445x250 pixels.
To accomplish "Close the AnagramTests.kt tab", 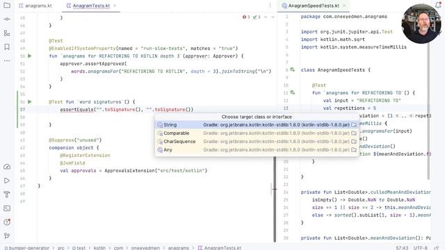I will [115, 6].
